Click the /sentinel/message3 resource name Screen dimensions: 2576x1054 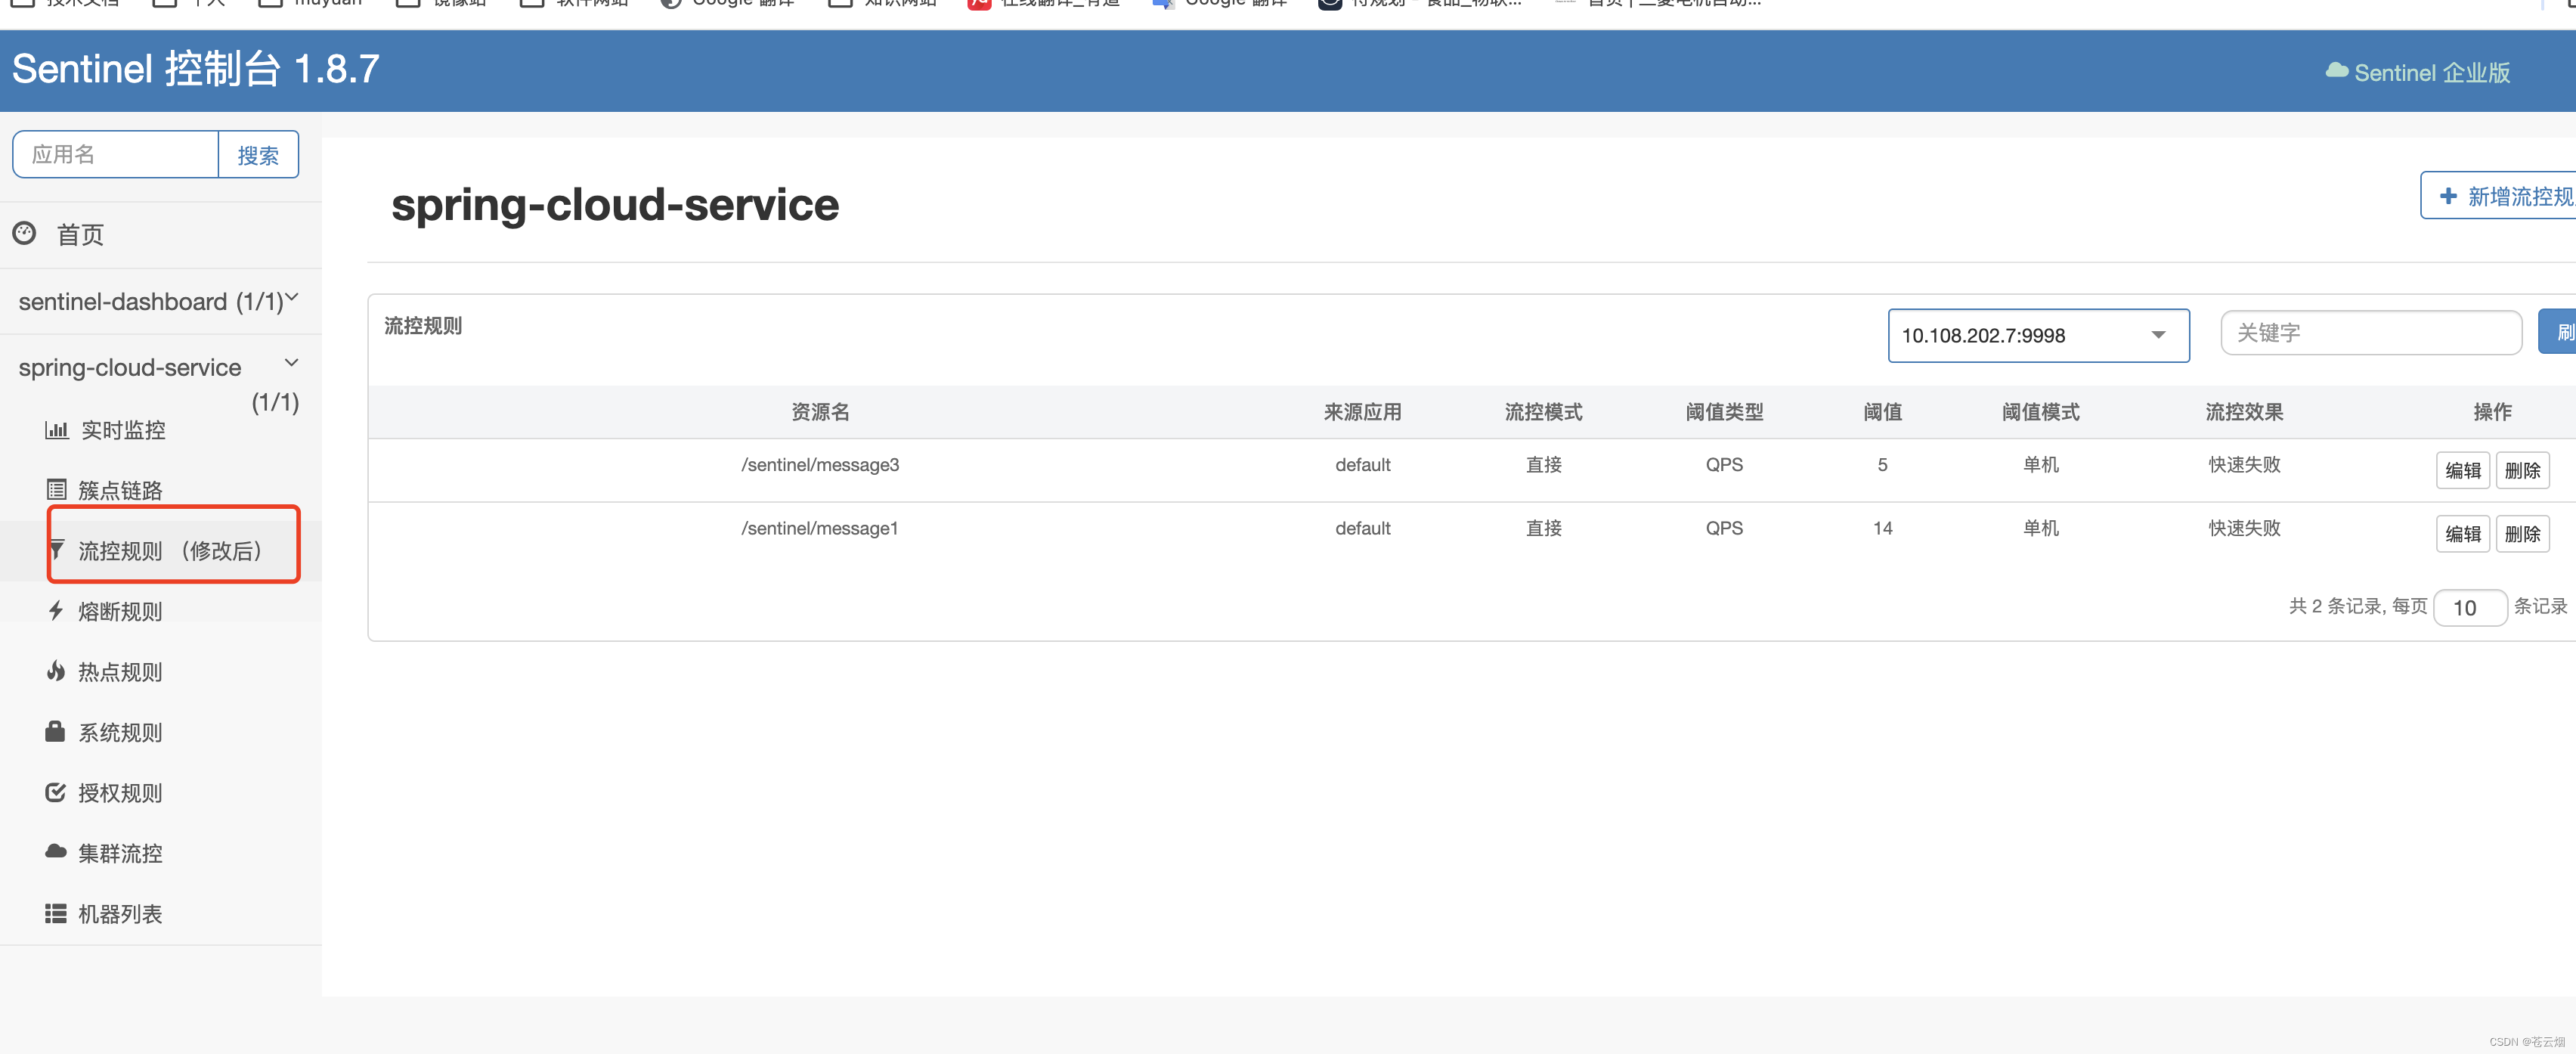(820, 465)
